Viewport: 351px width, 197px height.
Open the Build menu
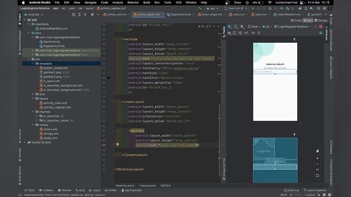tap(146, 2)
